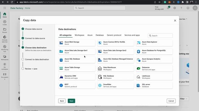Select the Azure SQL Database icon
Screen dimensions: 199x111
tap(61, 60)
